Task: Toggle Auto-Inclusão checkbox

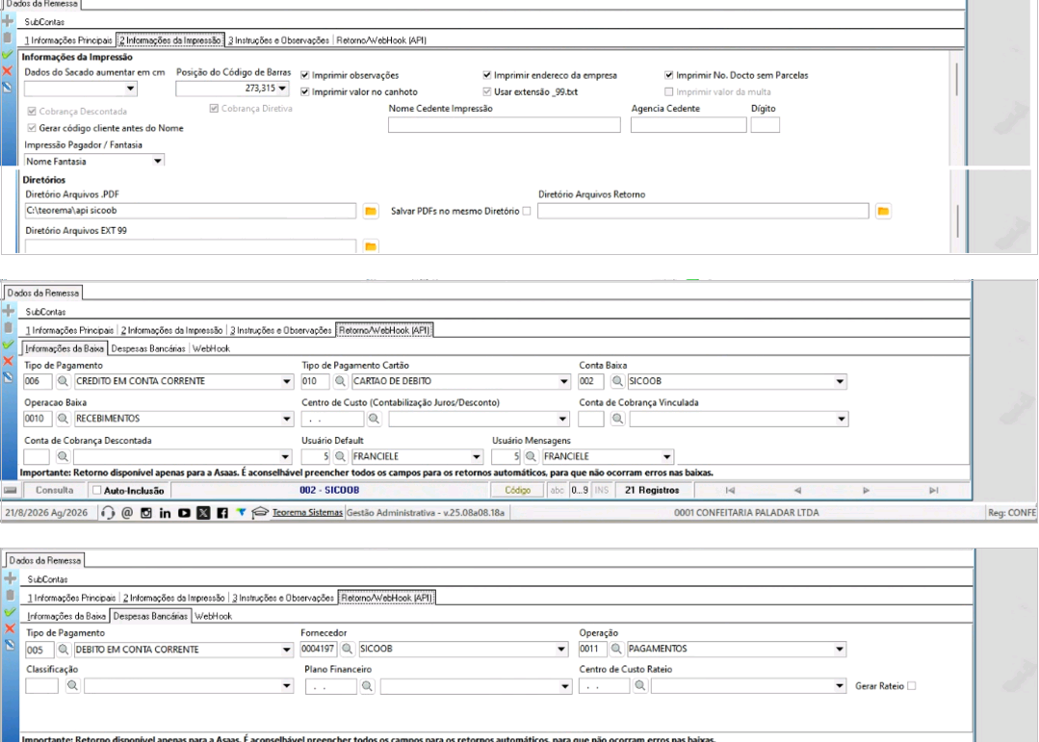Action: [x=96, y=490]
